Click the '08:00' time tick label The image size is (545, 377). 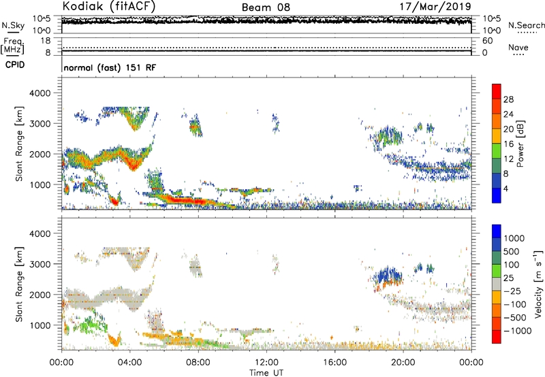pyautogui.click(x=198, y=363)
